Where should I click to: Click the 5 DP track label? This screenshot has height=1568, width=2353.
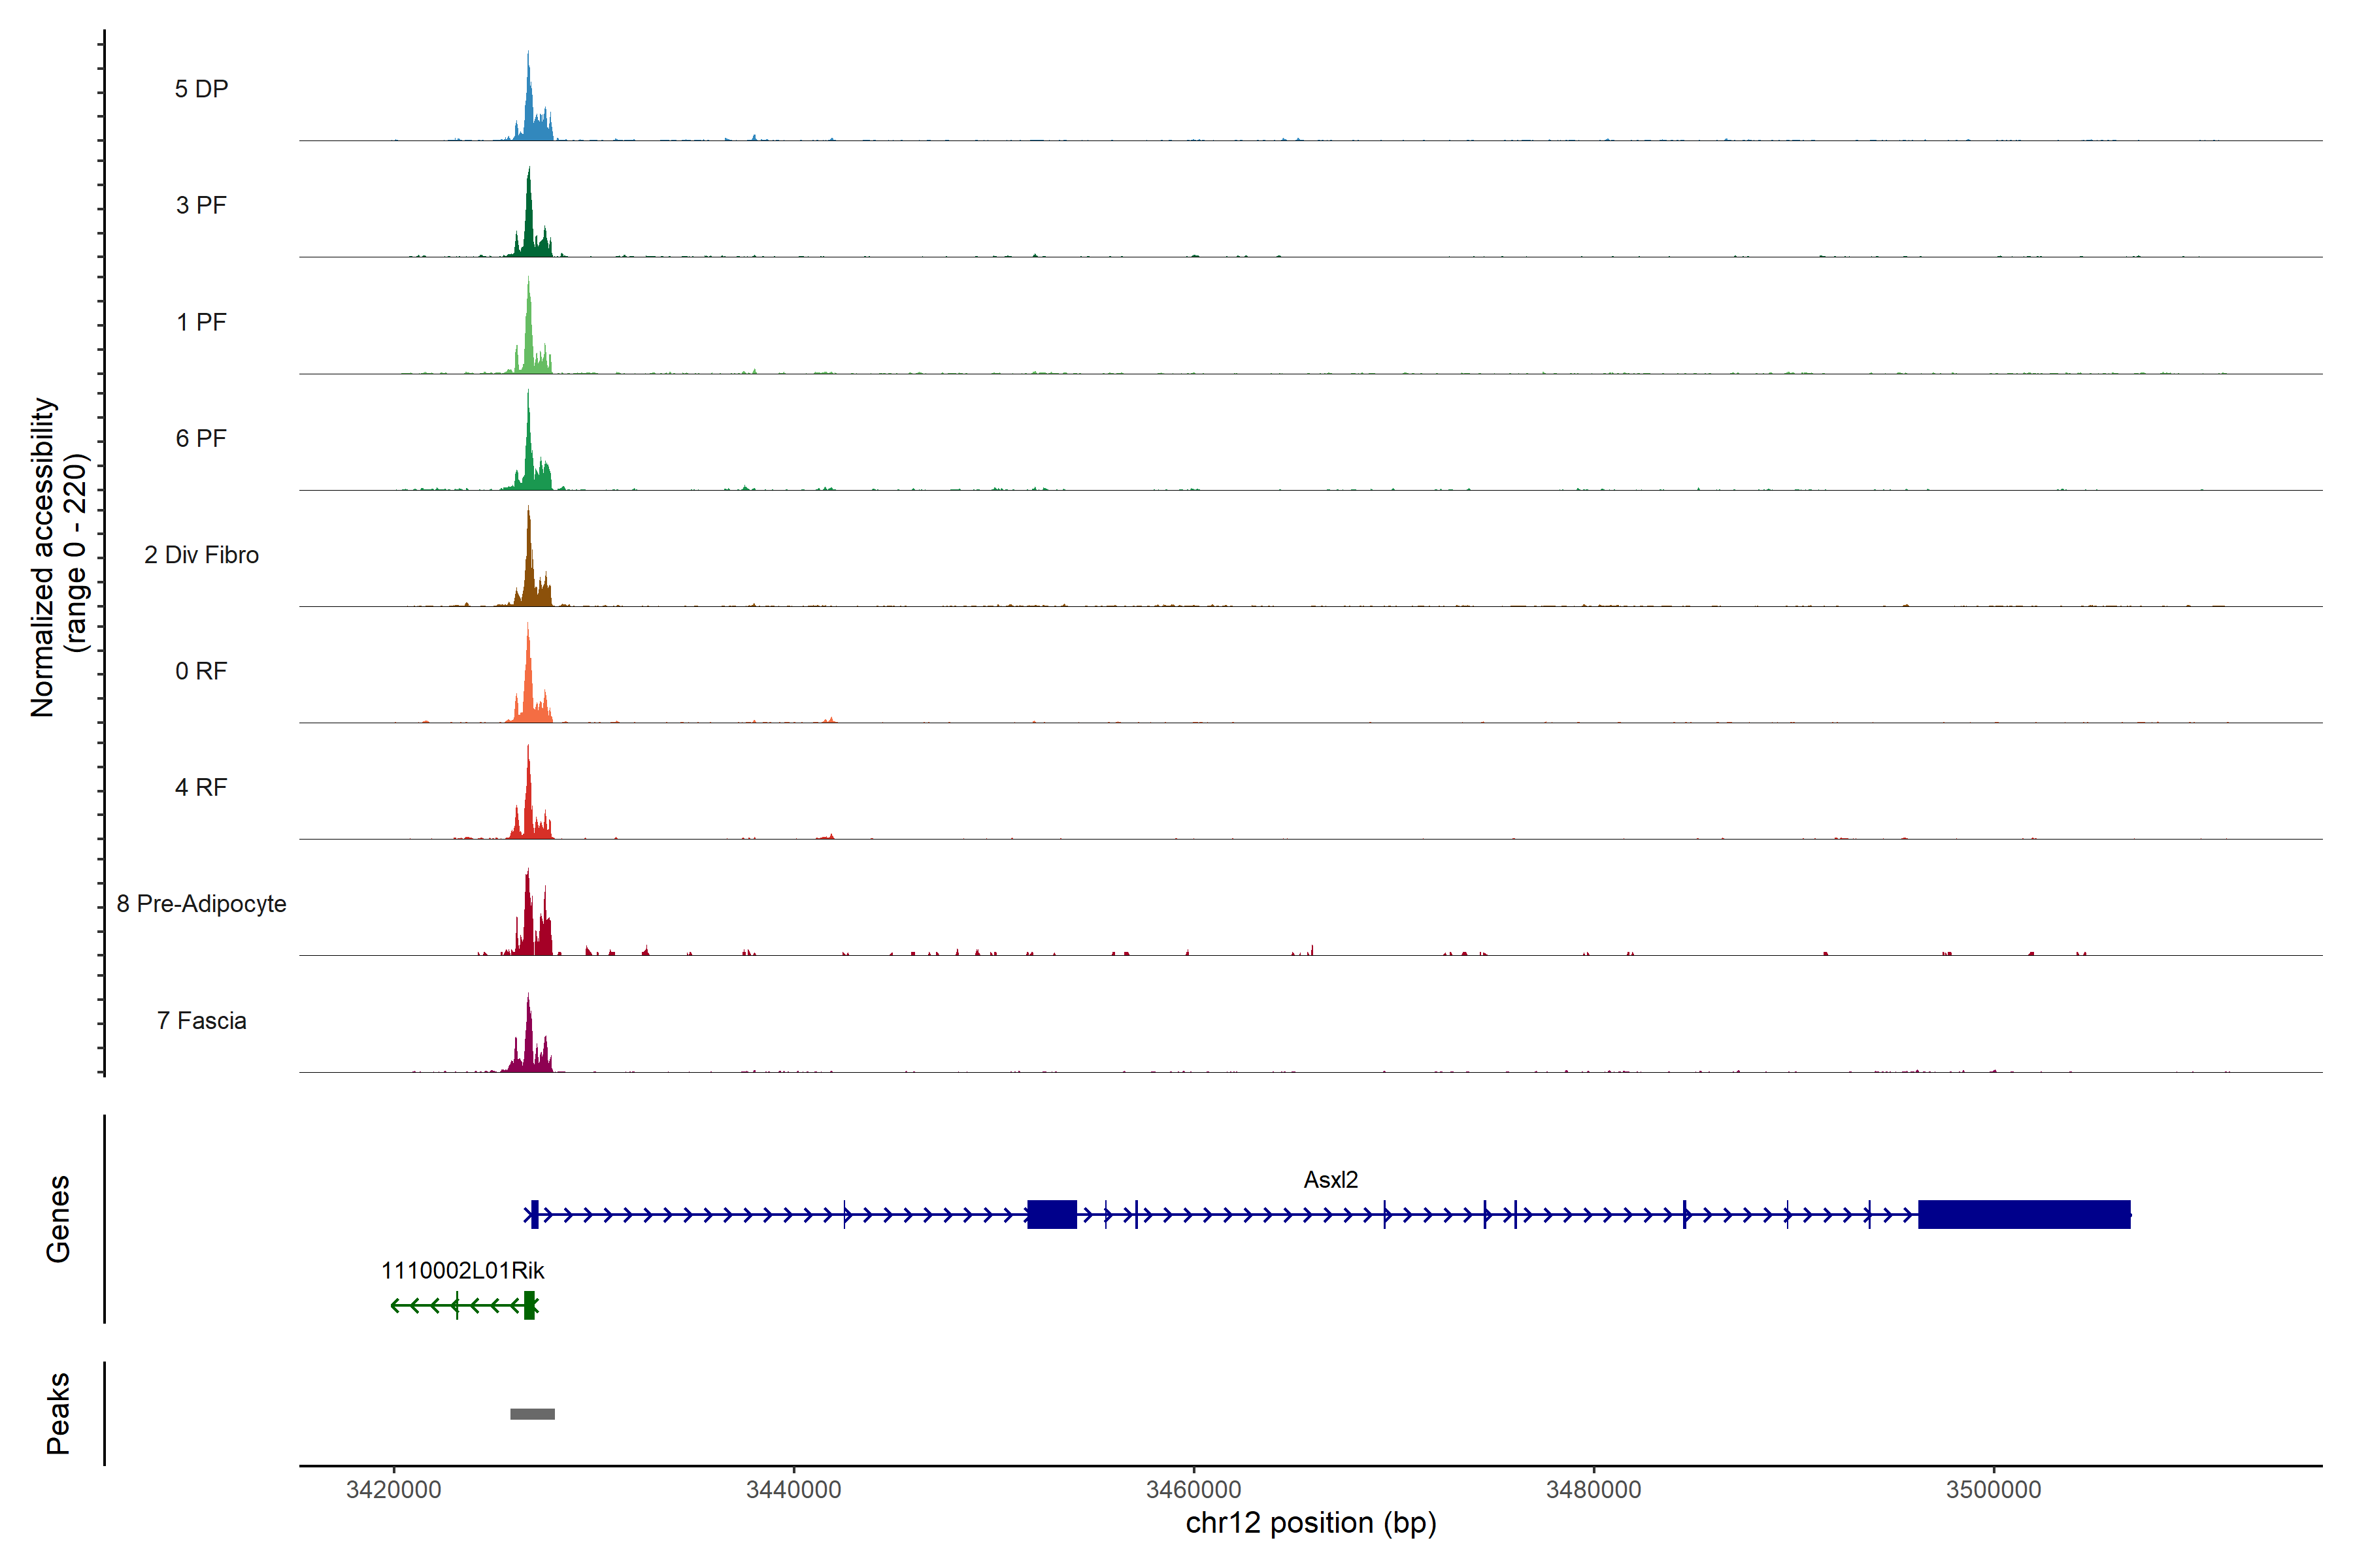pyautogui.click(x=201, y=89)
